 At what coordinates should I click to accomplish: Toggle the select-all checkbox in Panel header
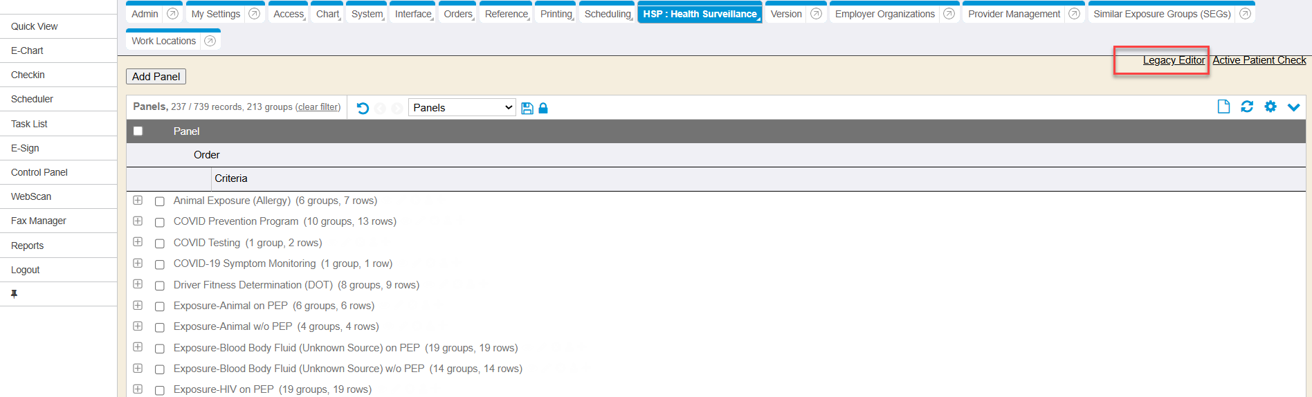point(138,131)
